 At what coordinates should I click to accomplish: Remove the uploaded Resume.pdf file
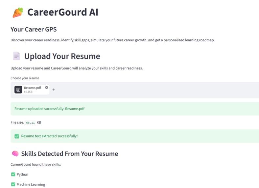tap(47, 87)
